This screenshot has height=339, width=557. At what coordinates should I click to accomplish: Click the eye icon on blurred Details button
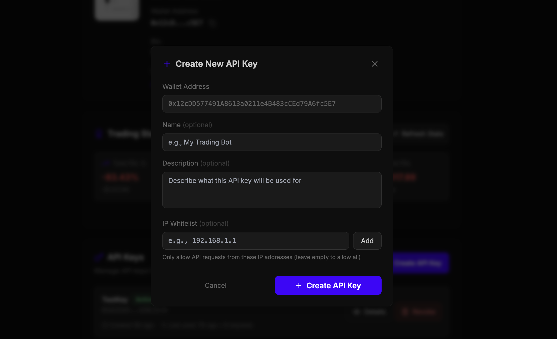tap(357, 312)
